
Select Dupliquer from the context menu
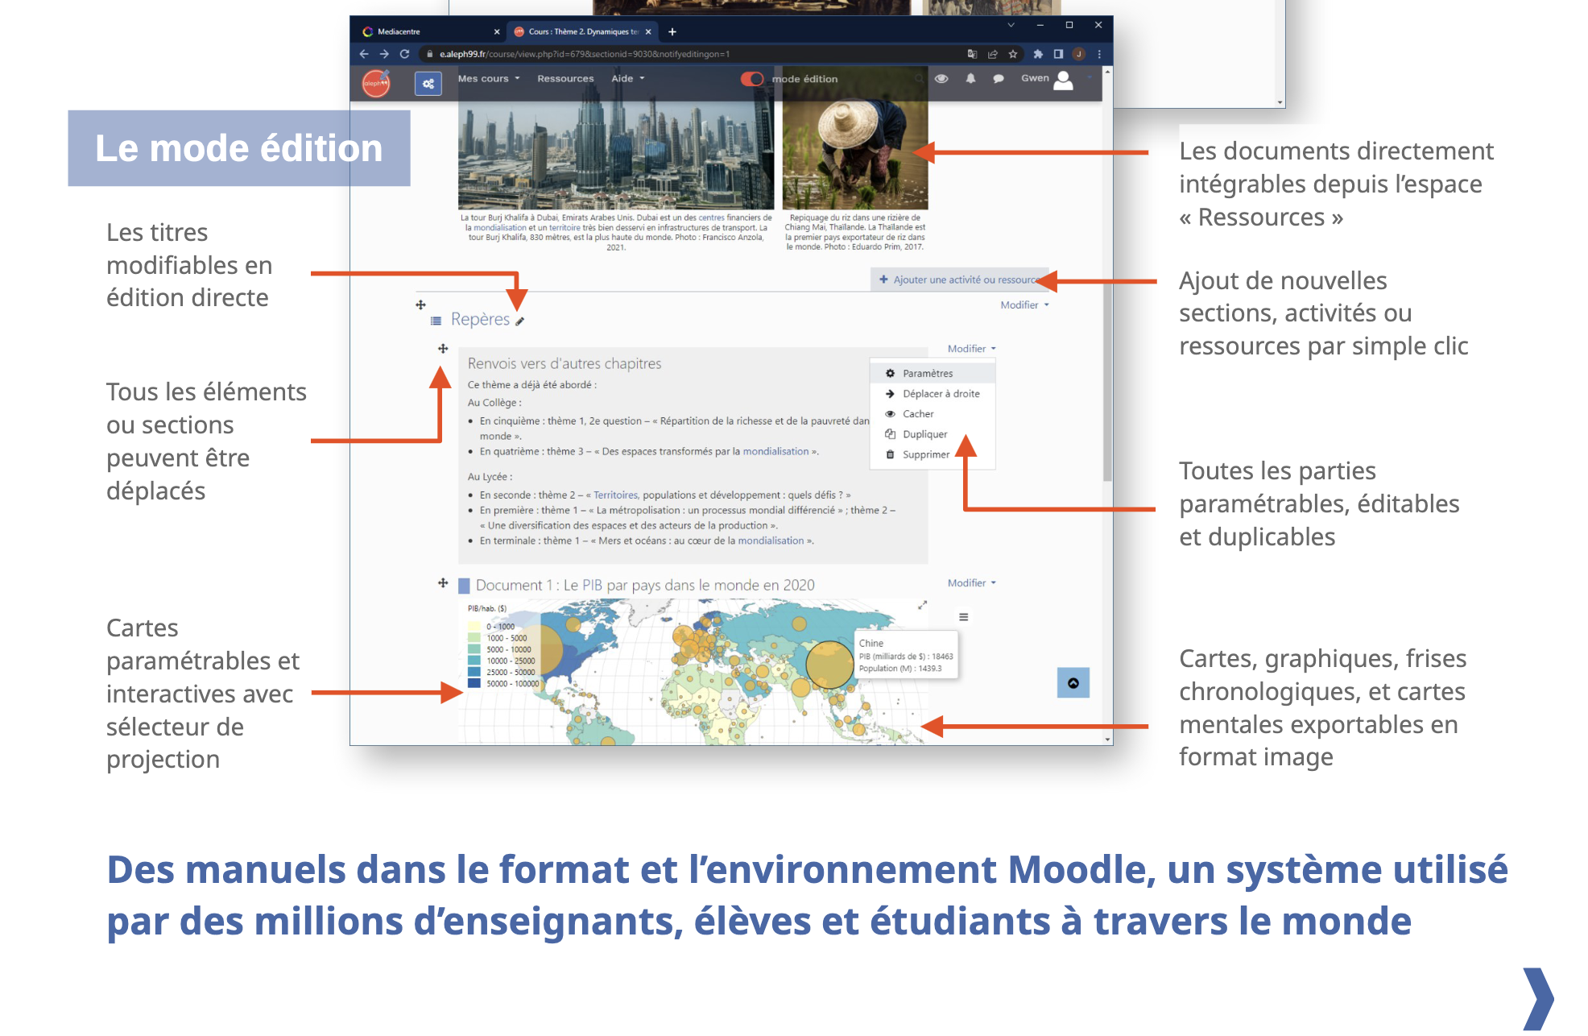[924, 434]
